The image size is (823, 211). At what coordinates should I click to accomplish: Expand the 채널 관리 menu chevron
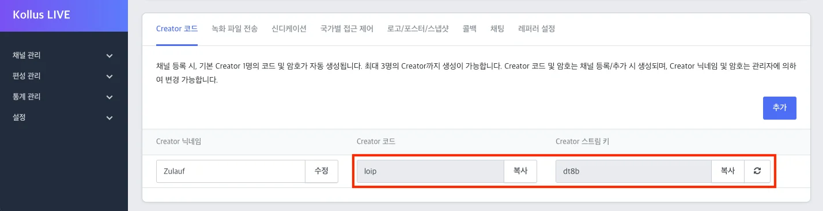click(110, 56)
